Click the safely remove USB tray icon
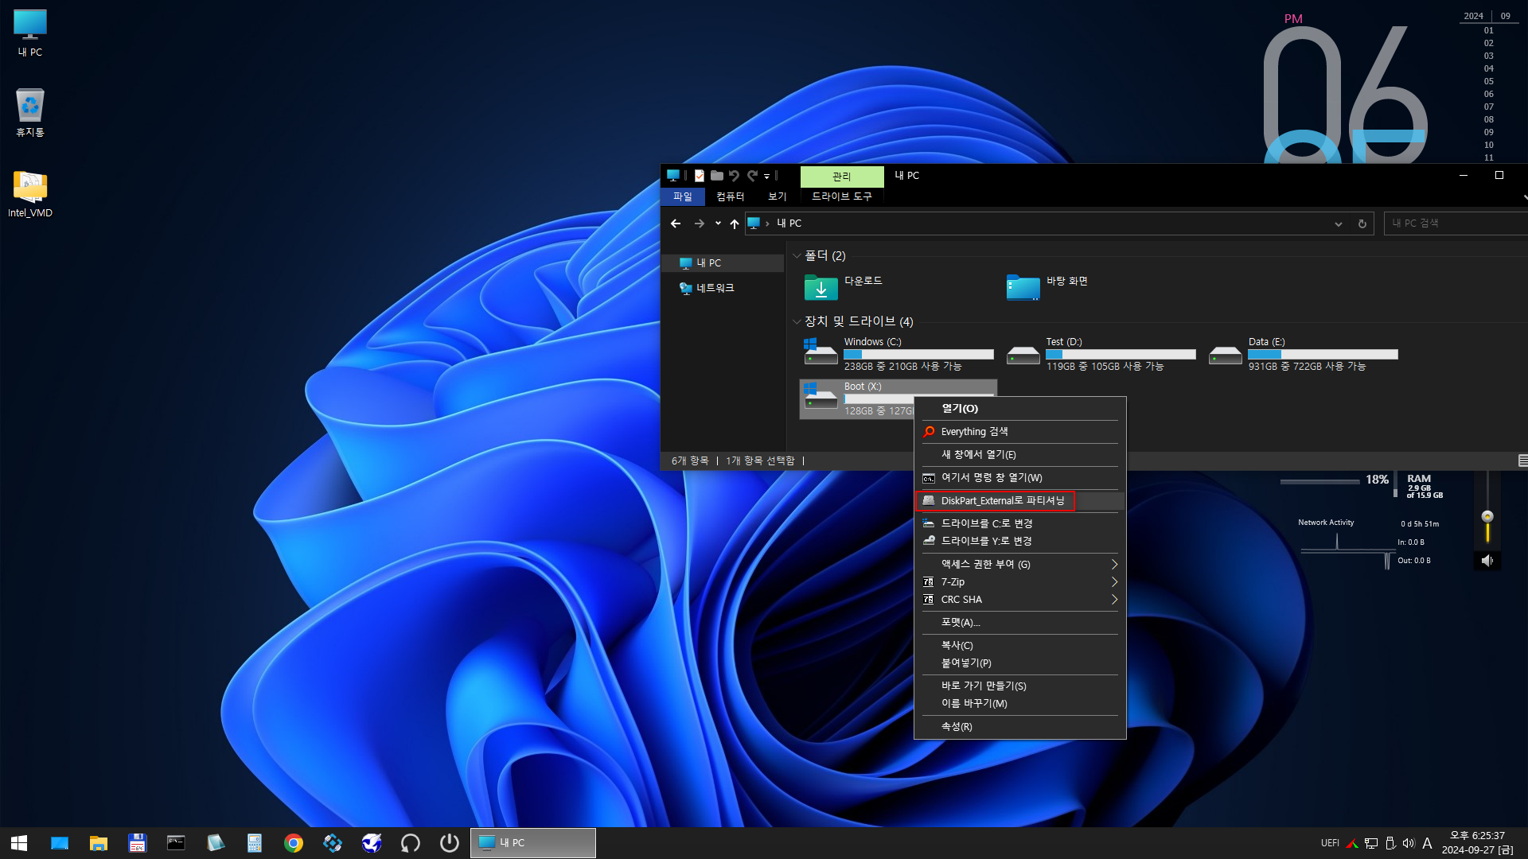Screen dimensions: 1528x859 point(1390,843)
